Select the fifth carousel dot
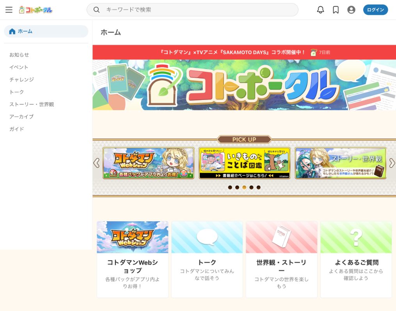The height and width of the screenshot is (311, 396). point(258,187)
